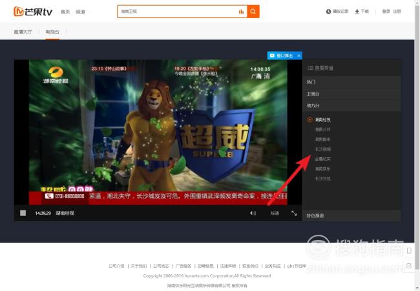
Task: Close the 窗口弹出 popup with the X
Action: (x=299, y=56)
